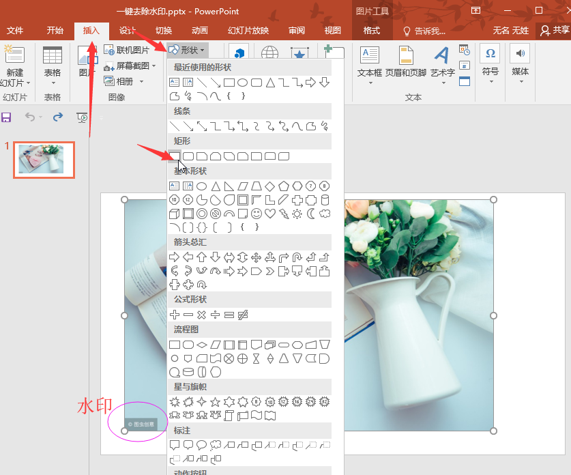This screenshot has height=475, width=571.
Task: Select the division sign in 公式形状
Action: (x=215, y=315)
